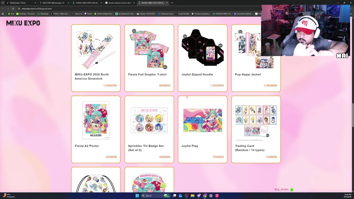
Task: Open Task View in the taskbar
Action: 175,196
